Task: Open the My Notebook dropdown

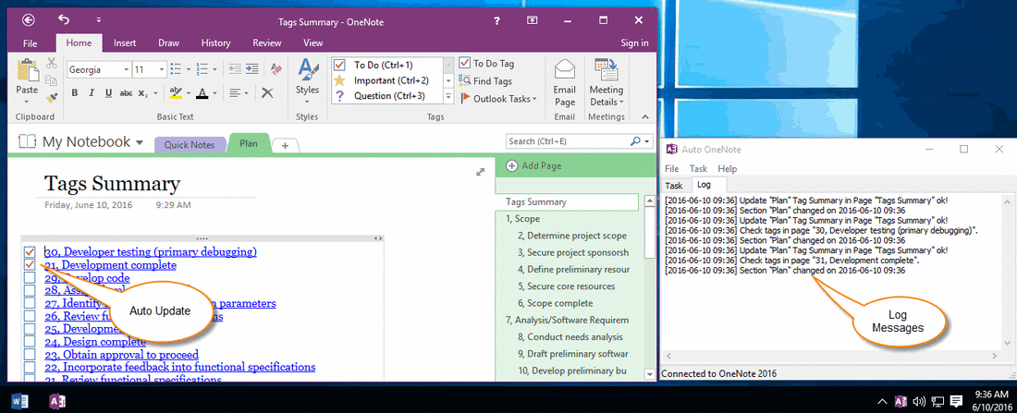Action: tap(140, 142)
